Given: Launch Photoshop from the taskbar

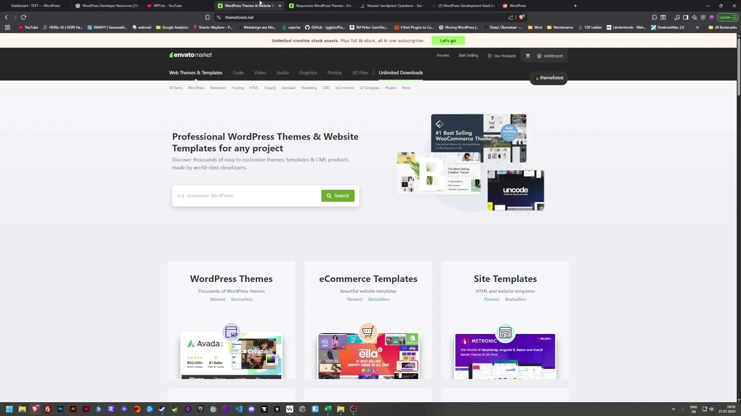Looking at the screenshot, I should [60, 409].
